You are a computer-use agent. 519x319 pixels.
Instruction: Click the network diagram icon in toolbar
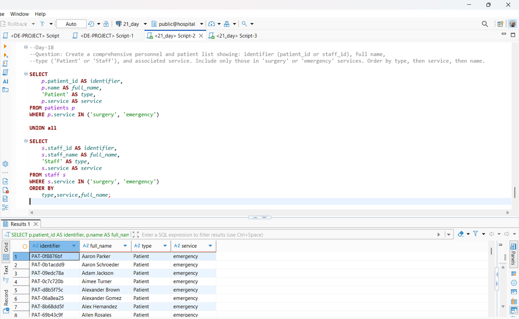[x=227, y=24]
